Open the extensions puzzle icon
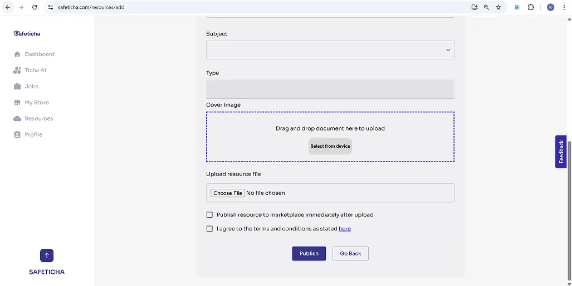 coord(531,7)
